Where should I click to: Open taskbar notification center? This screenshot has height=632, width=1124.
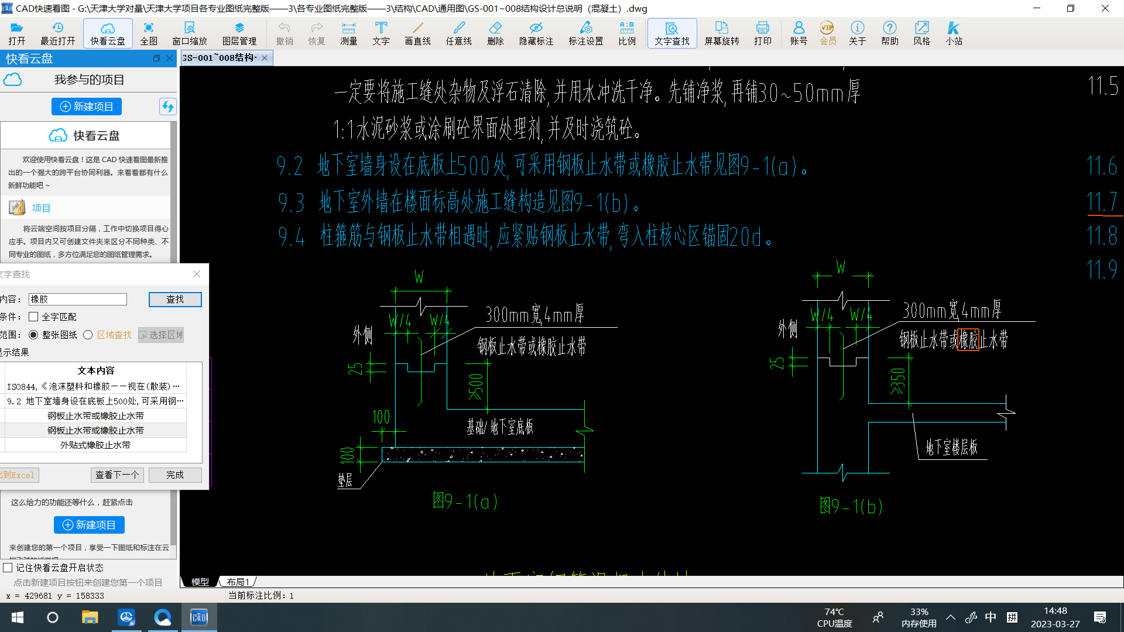(1100, 617)
